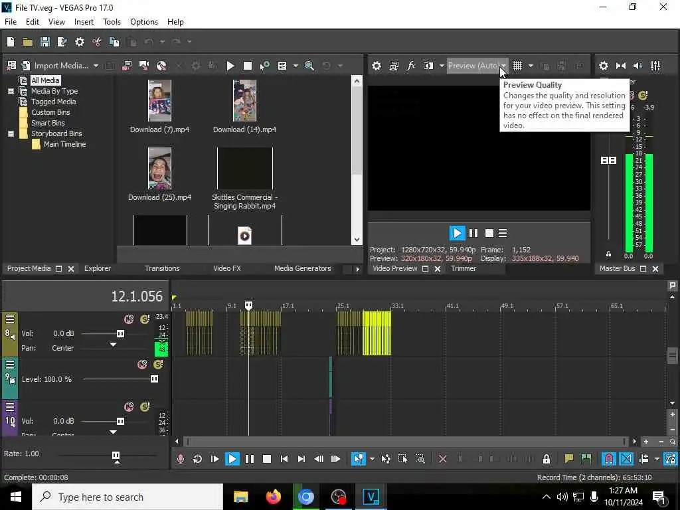Open the Mixing Console sliders icon
Viewport: 680px width, 510px height.
[655, 66]
